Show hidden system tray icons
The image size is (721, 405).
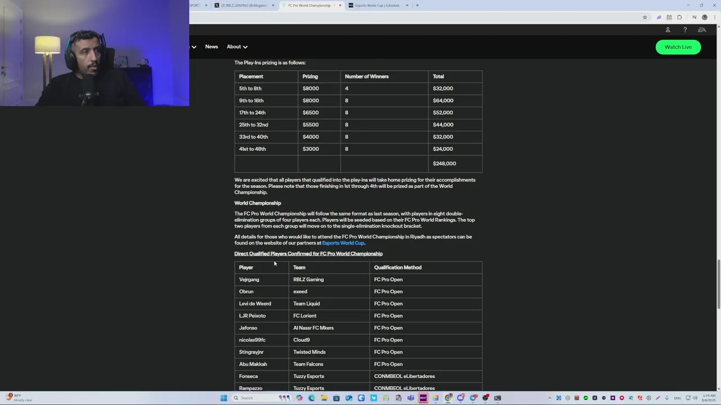click(x=550, y=398)
